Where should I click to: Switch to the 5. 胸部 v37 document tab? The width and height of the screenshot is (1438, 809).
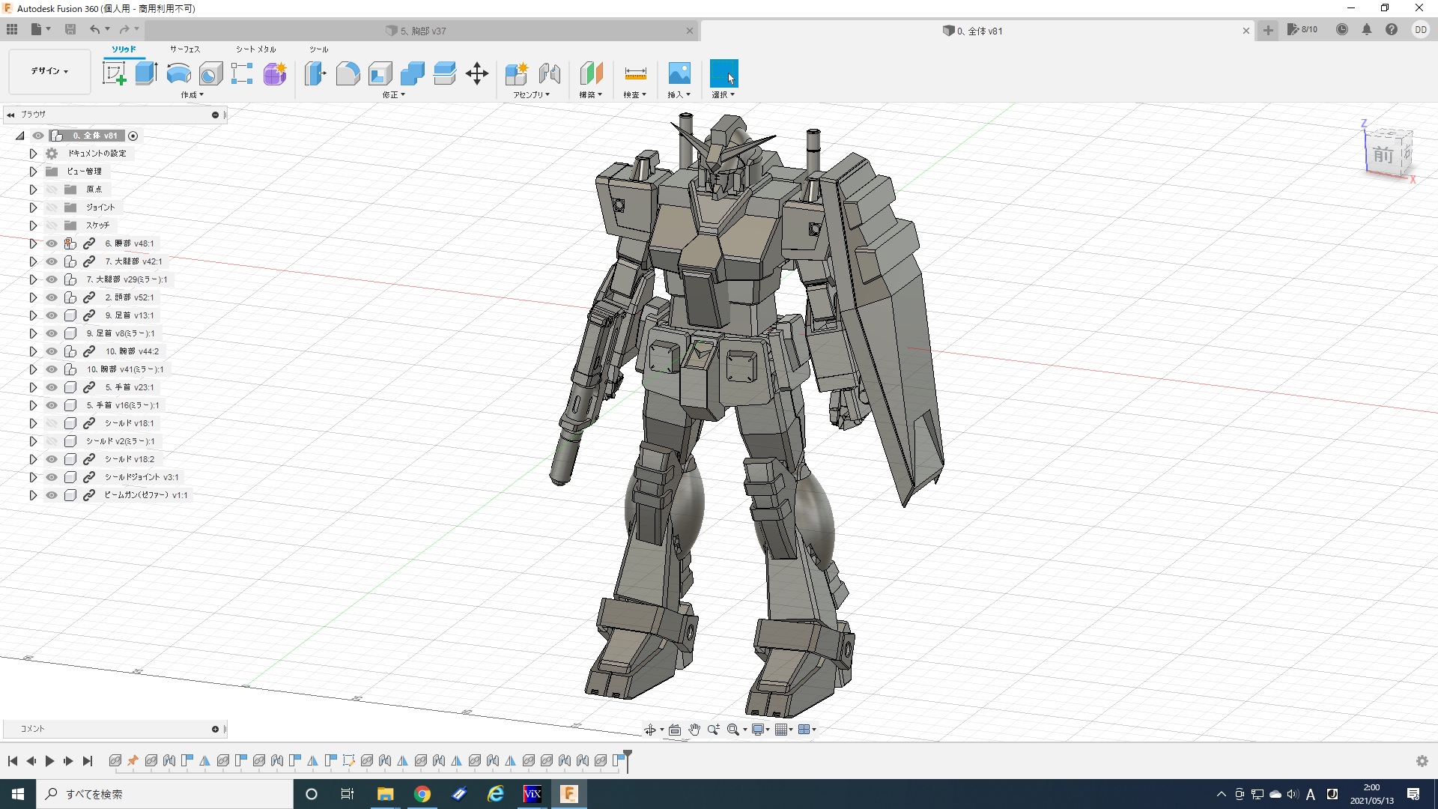coord(423,31)
